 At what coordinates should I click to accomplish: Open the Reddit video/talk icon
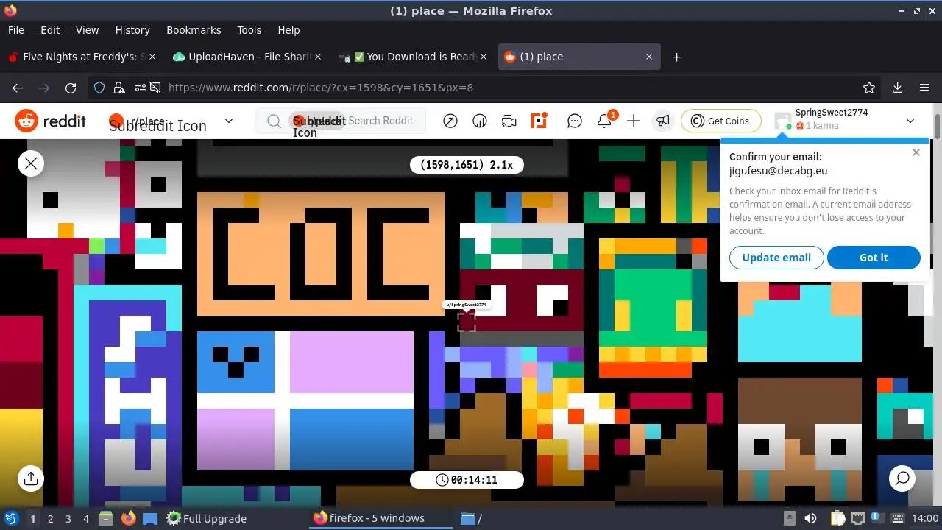click(x=509, y=121)
